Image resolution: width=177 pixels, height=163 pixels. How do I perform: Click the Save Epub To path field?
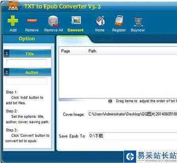pyautogui.click(x=133, y=136)
